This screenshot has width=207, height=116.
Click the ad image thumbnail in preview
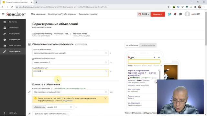pos(170,72)
